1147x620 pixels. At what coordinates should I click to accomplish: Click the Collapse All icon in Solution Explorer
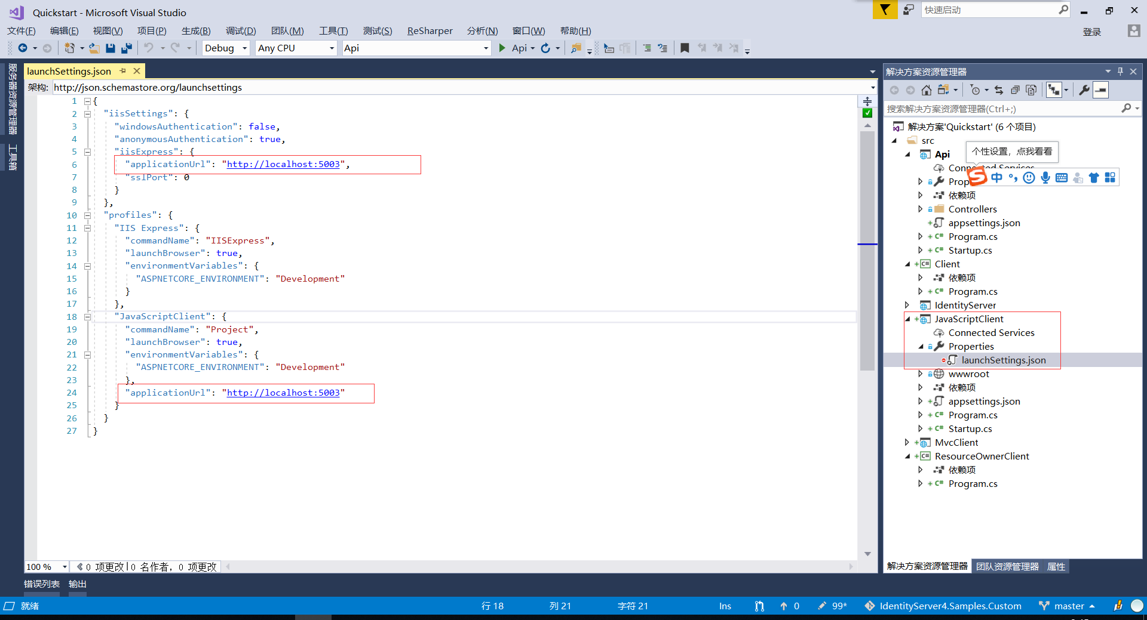(x=1015, y=90)
